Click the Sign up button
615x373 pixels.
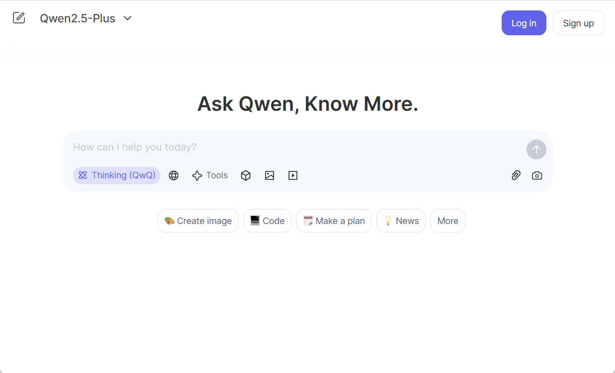(x=578, y=23)
